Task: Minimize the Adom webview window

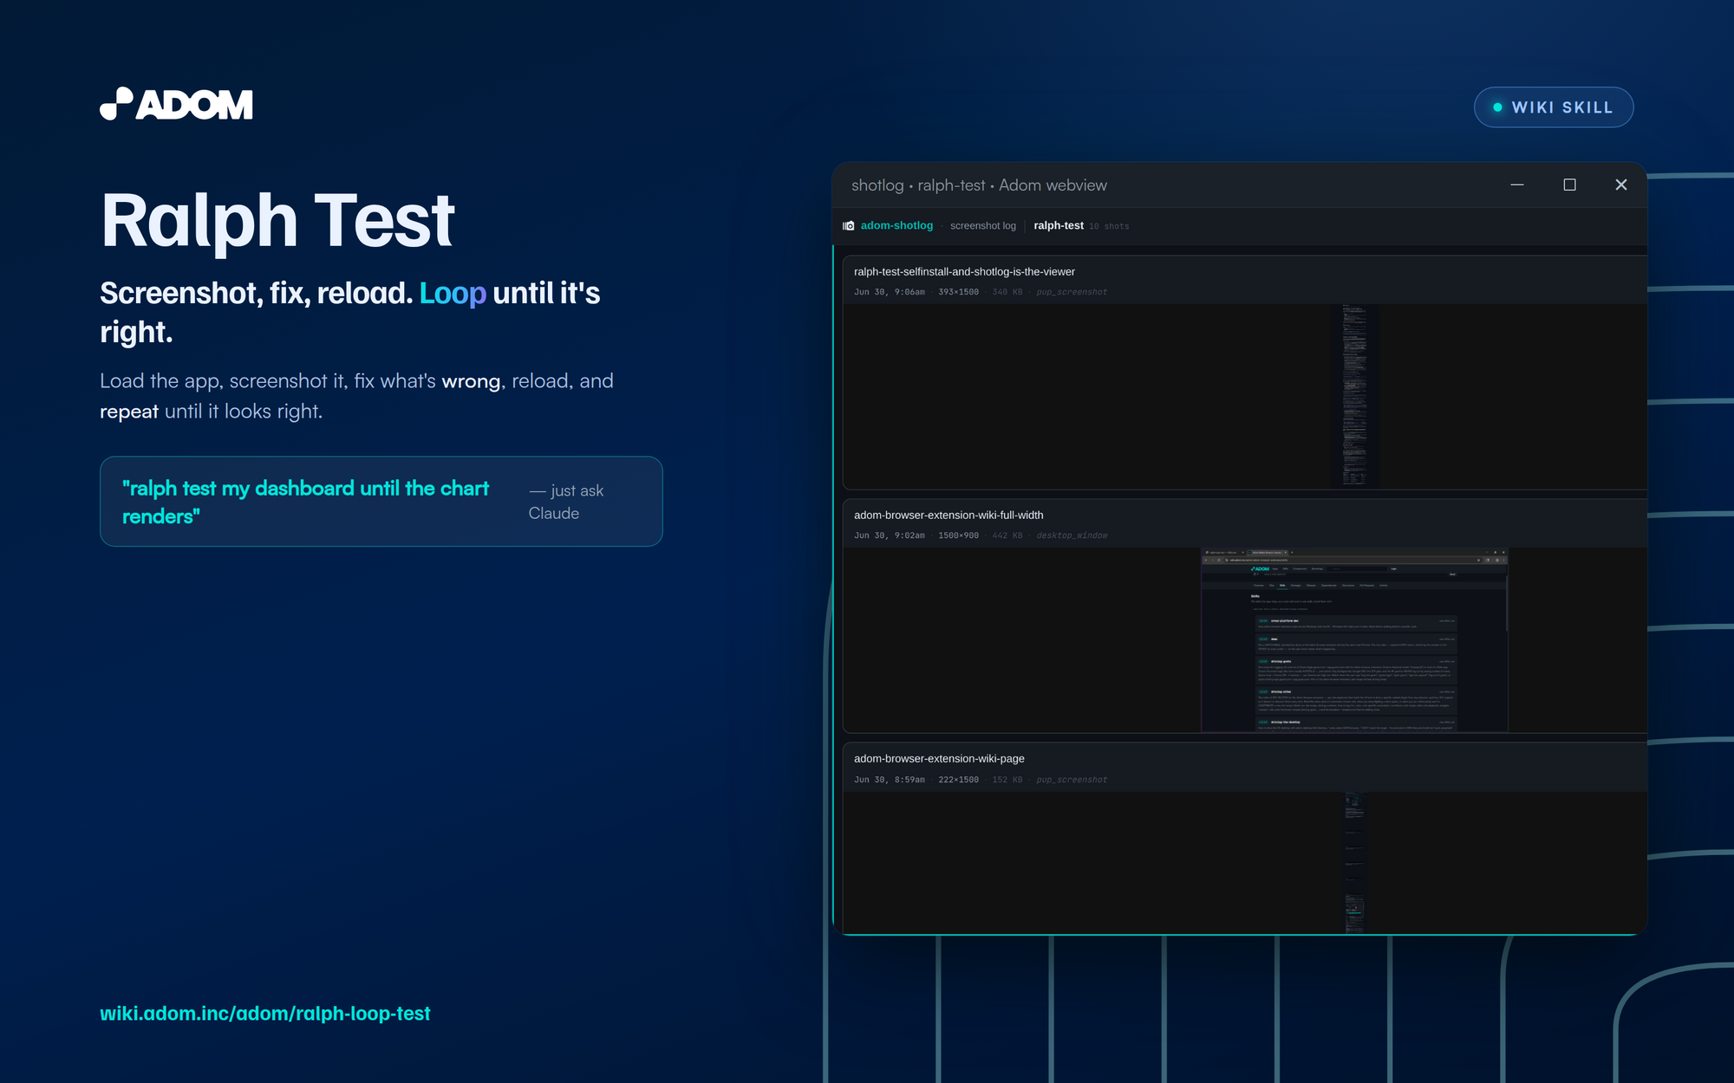Action: [x=1517, y=185]
